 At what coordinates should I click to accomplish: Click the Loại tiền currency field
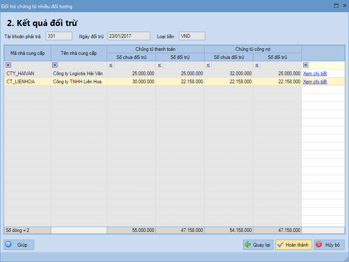point(192,36)
